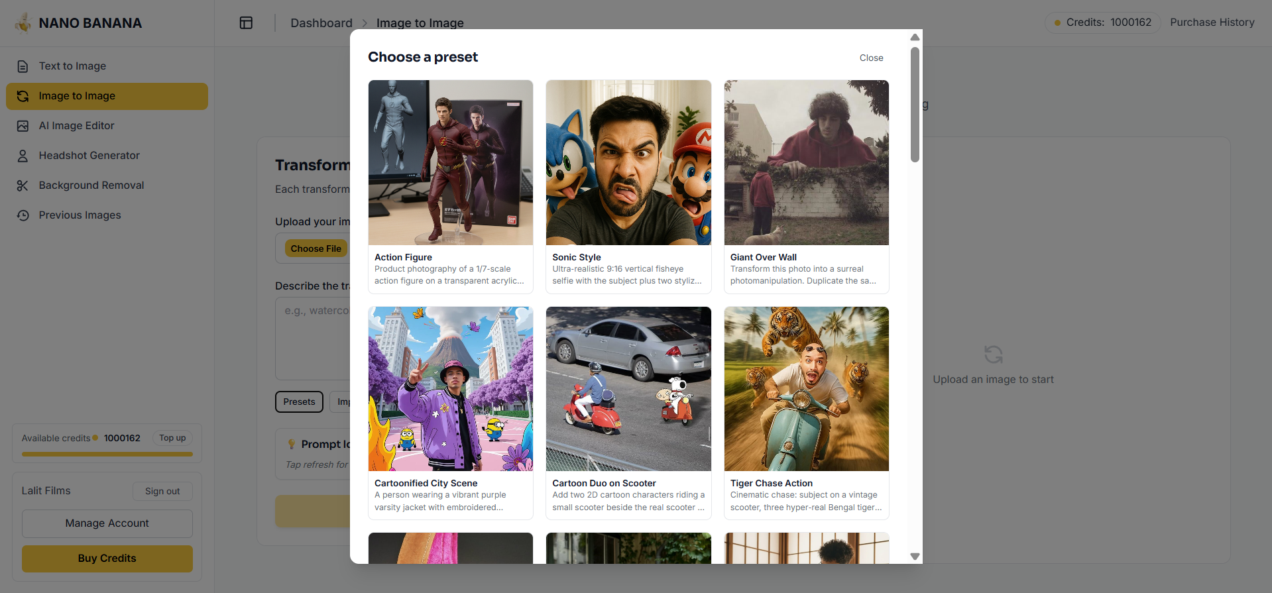The width and height of the screenshot is (1272, 593).
Task: Click the 'Cartoon Duo on Scooter' title
Action: pyautogui.click(x=604, y=483)
